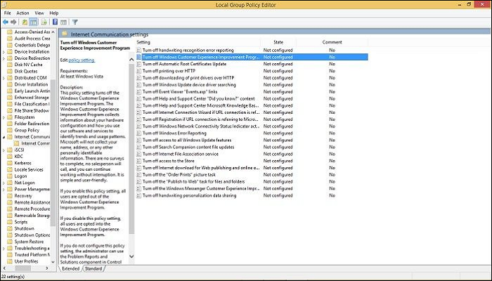The width and height of the screenshot is (492, 281).
Task: Click policy icon for handwriting recognition error reporting
Action: click(139, 50)
